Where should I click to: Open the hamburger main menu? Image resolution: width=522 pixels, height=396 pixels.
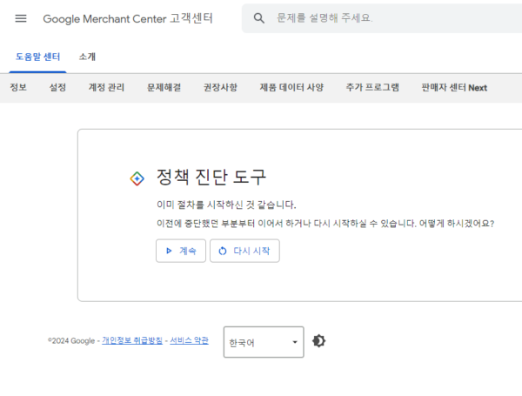point(21,18)
